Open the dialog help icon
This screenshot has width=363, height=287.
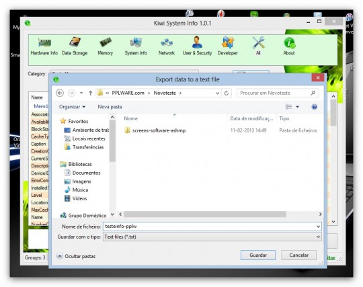pyautogui.click(x=314, y=107)
